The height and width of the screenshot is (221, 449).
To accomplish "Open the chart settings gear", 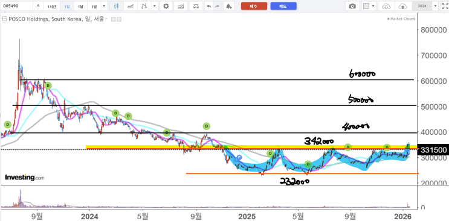I will pyautogui.click(x=166, y=6).
